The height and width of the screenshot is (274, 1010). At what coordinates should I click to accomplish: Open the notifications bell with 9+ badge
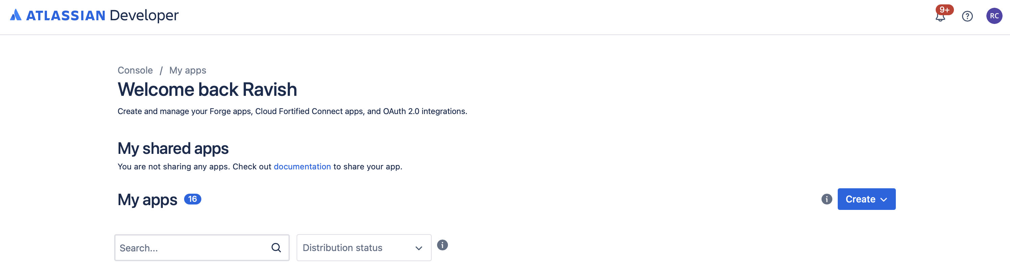coord(941,17)
